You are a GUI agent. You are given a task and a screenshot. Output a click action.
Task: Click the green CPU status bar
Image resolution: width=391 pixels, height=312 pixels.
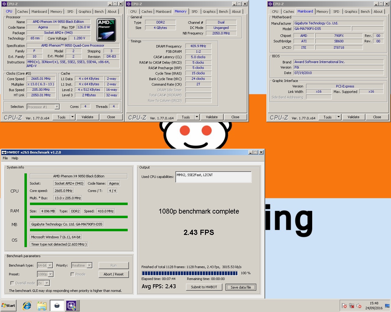click(79, 204)
